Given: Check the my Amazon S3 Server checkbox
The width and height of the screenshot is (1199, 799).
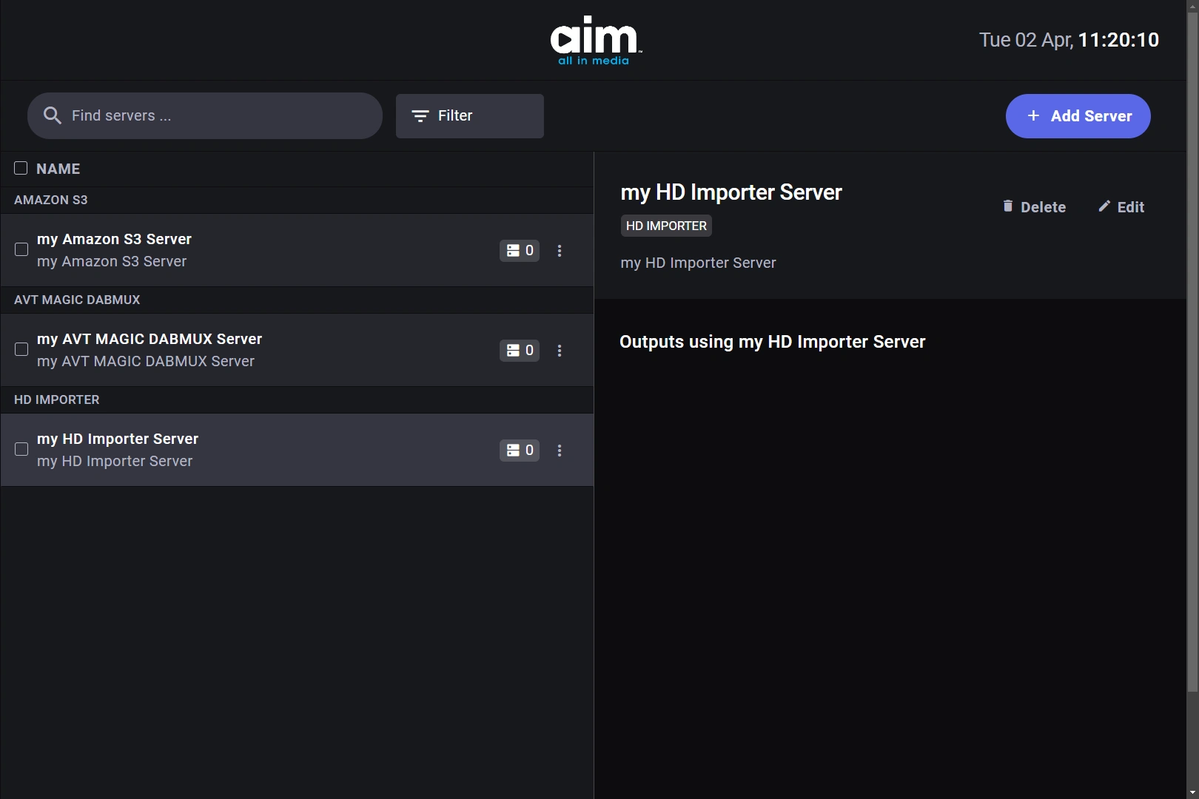Looking at the screenshot, I should click(x=21, y=249).
